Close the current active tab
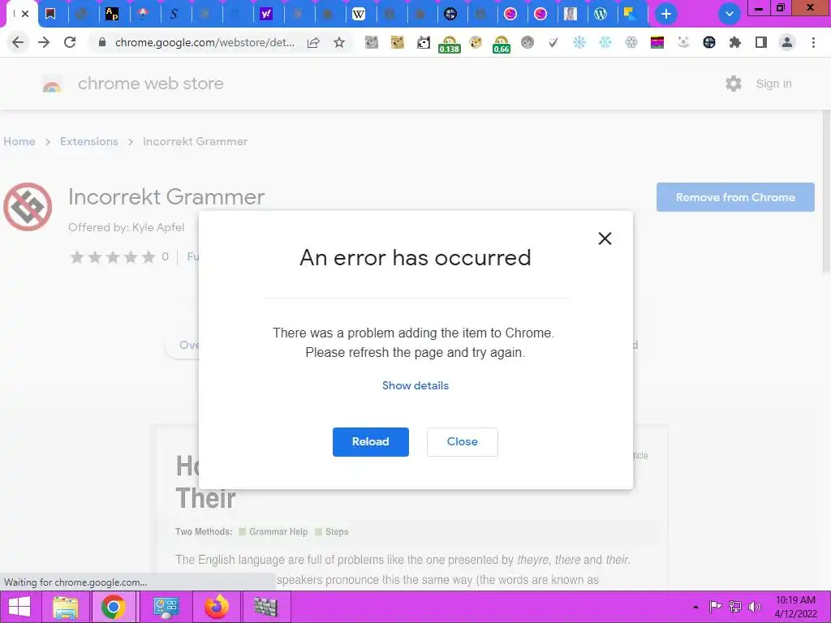Viewport: 831px width, 623px height. (25, 15)
